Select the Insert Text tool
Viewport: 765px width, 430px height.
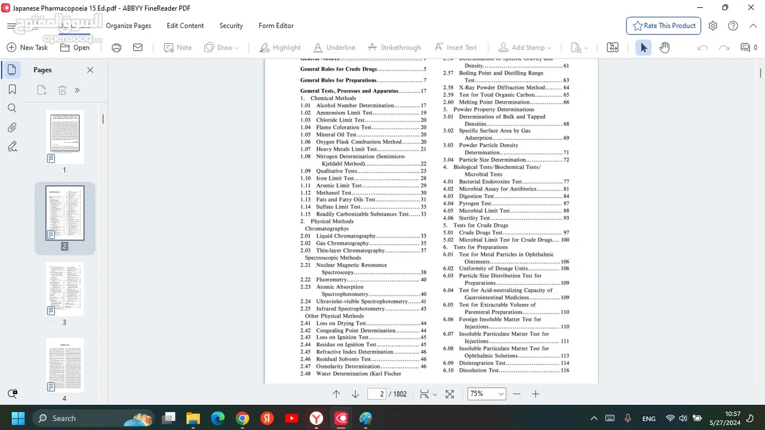pos(456,48)
